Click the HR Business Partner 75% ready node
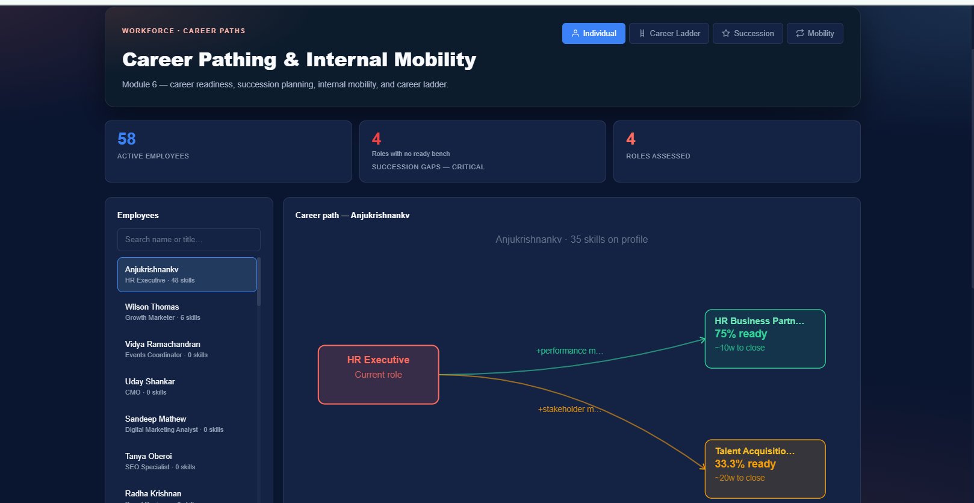This screenshot has width=974, height=503. pos(765,339)
